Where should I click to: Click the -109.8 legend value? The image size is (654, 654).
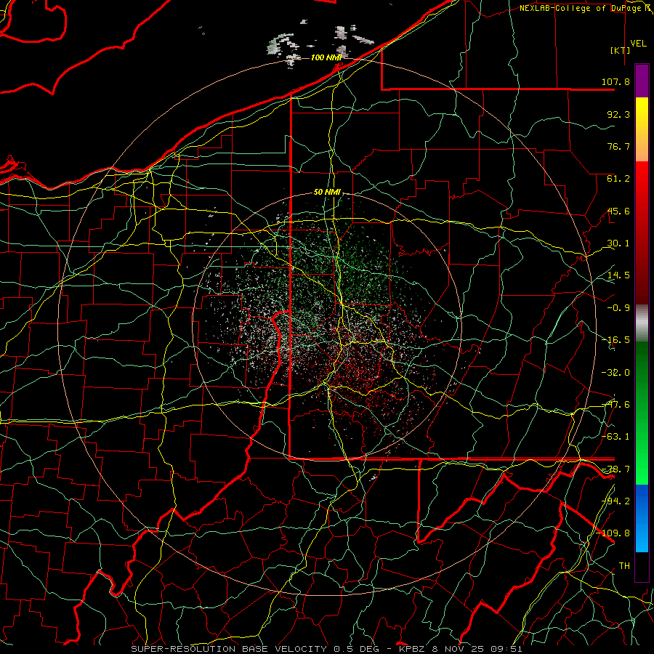(x=613, y=533)
